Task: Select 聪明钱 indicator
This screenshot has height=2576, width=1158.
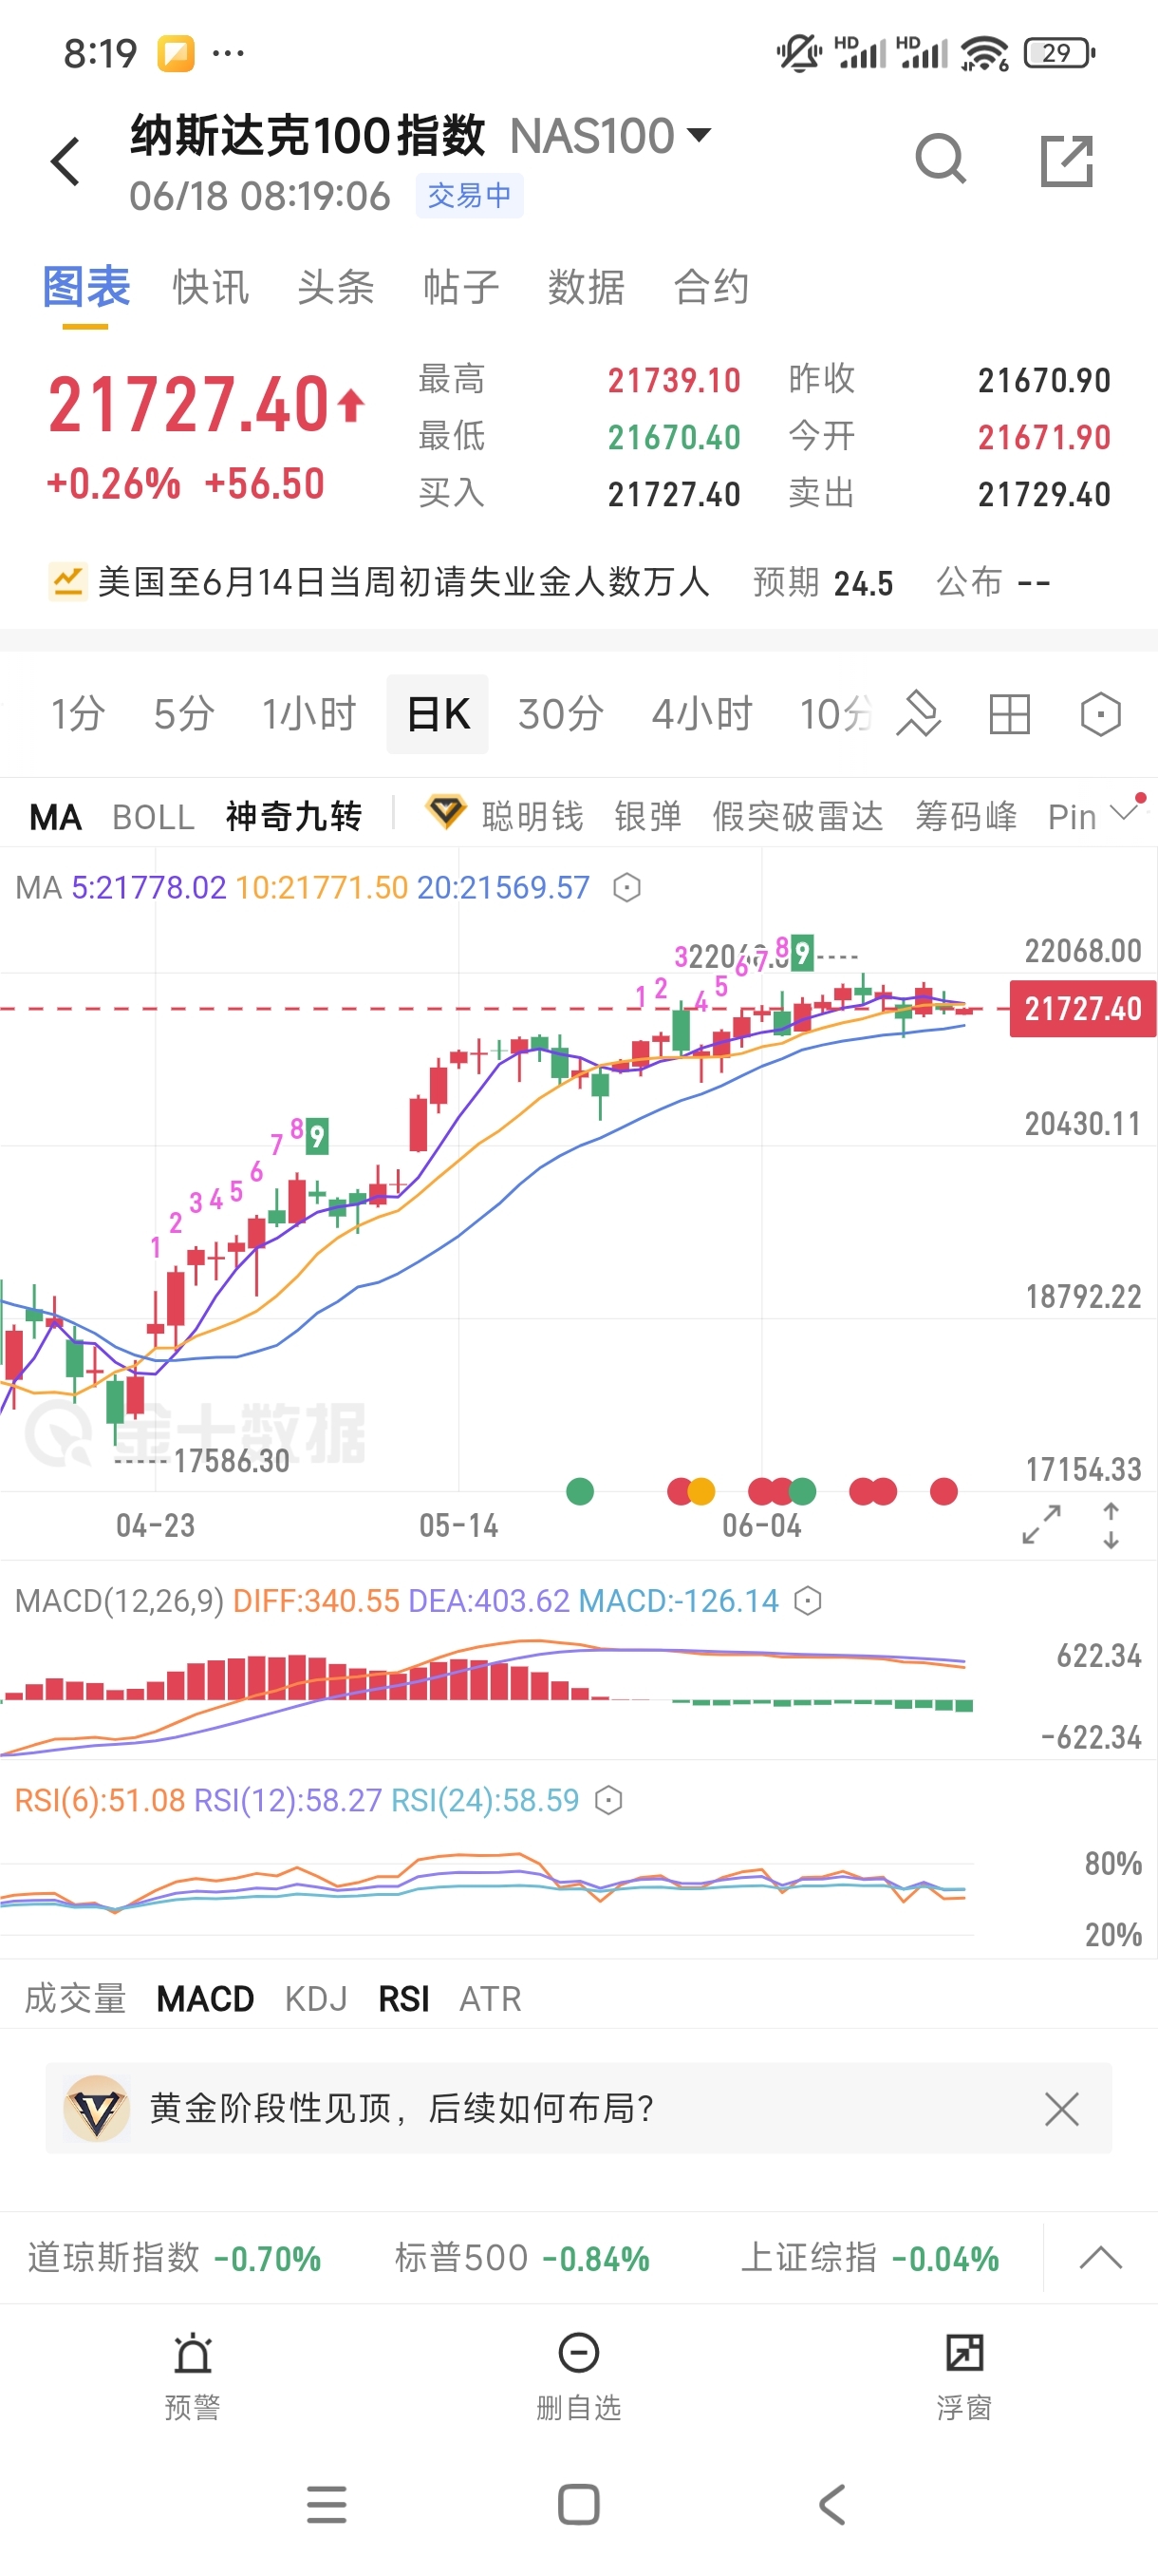Action: click(532, 817)
